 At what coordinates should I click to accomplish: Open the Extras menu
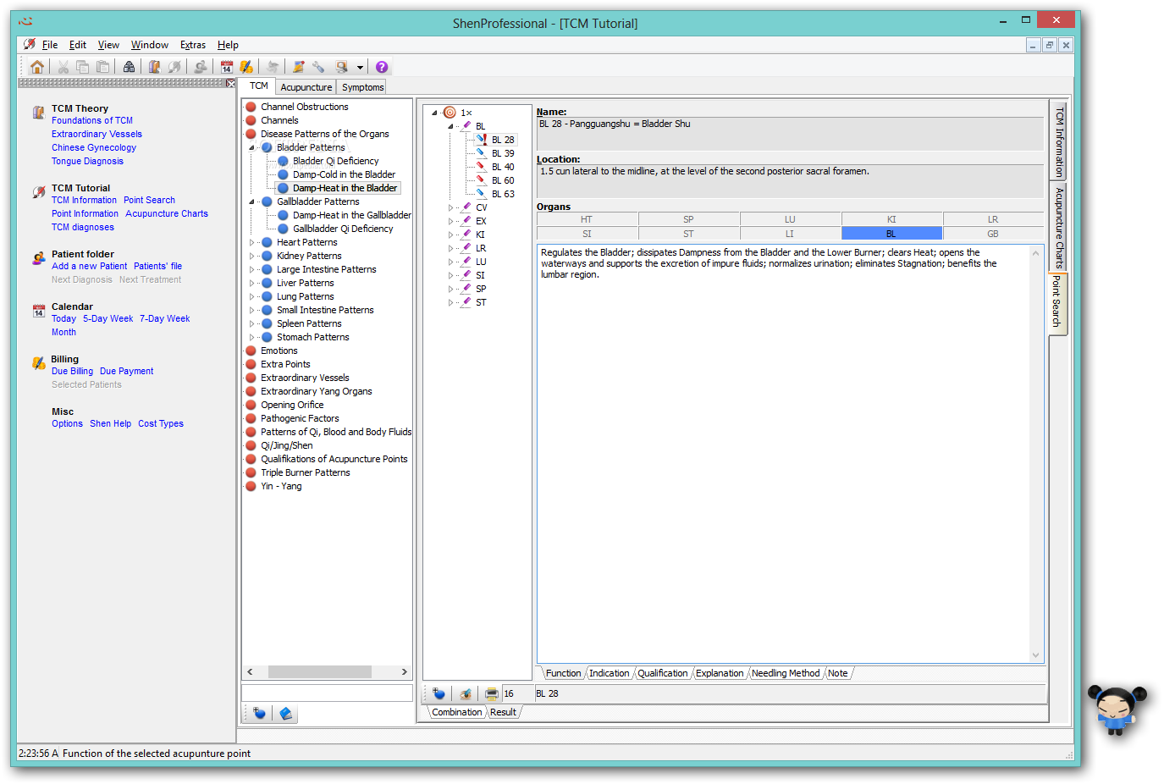pyautogui.click(x=193, y=45)
